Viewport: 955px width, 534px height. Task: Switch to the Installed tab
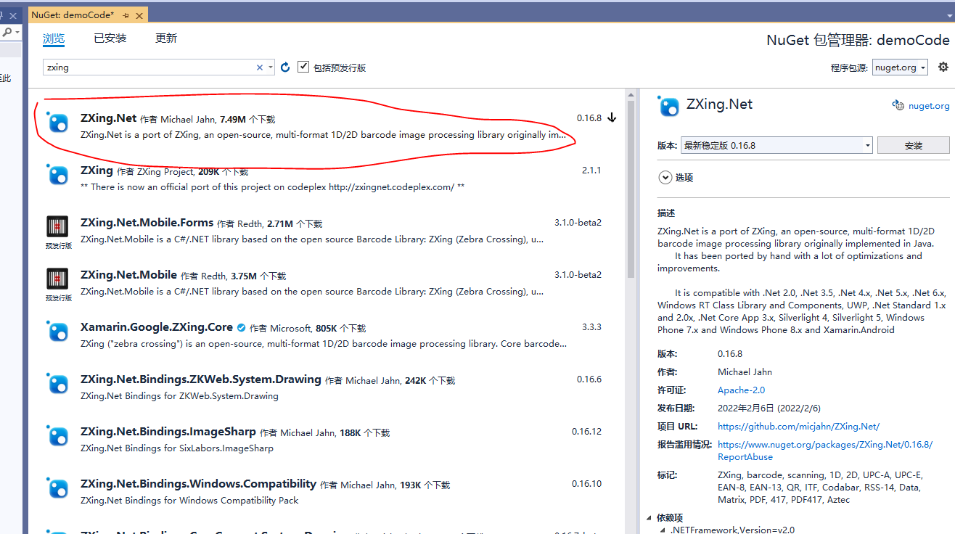pyautogui.click(x=110, y=38)
